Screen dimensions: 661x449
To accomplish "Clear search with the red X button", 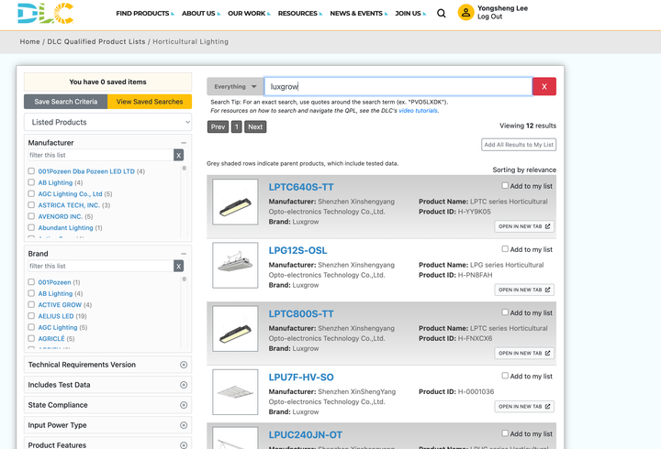I will click(544, 86).
